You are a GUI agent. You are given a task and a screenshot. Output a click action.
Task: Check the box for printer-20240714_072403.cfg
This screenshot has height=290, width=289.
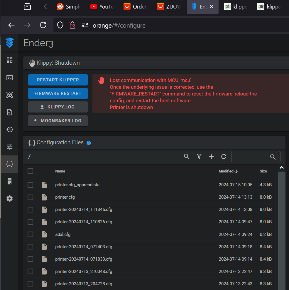30,247
